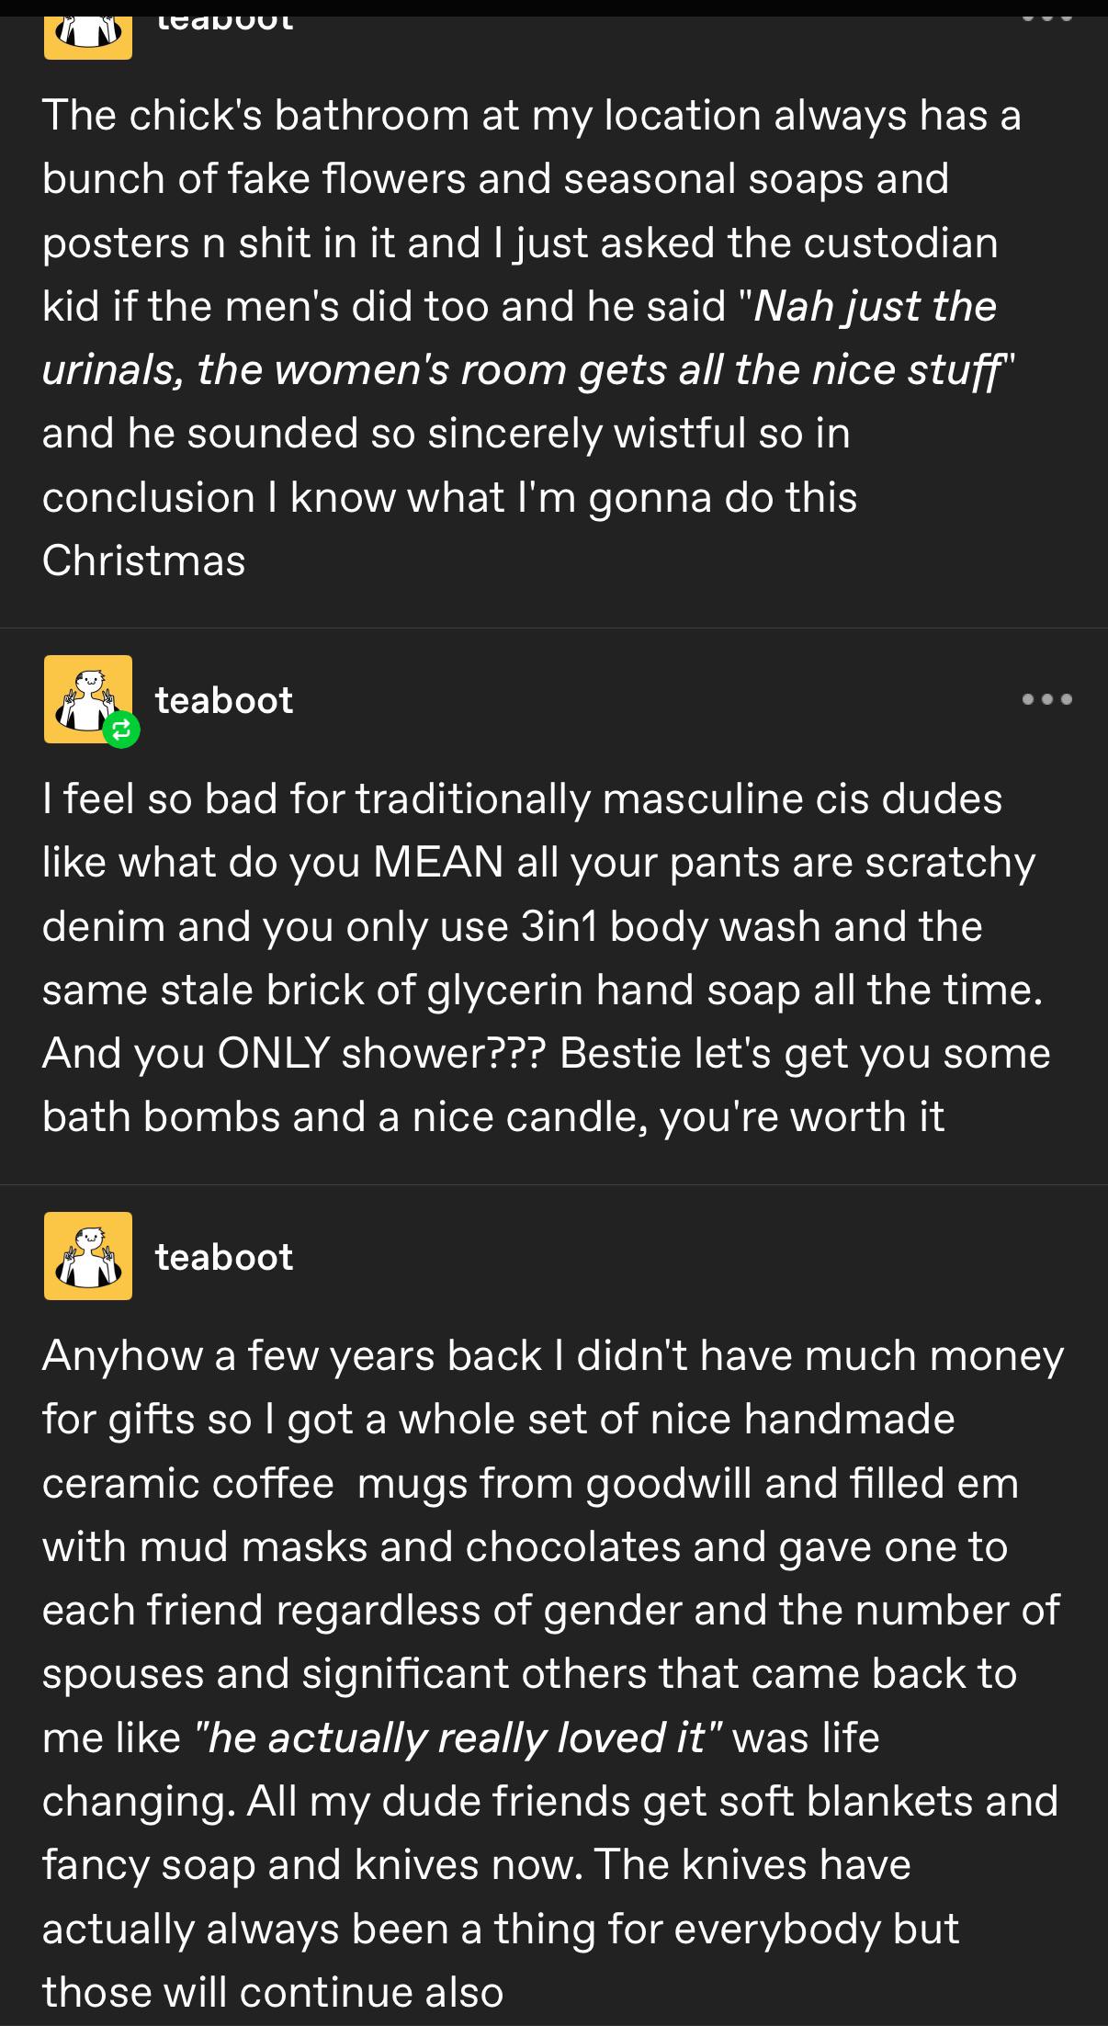Tap the capitalized word 'MEAN' in the second post
Image resolution: width=1108 pixels, height=2026 pixels.
coord(439,862)
